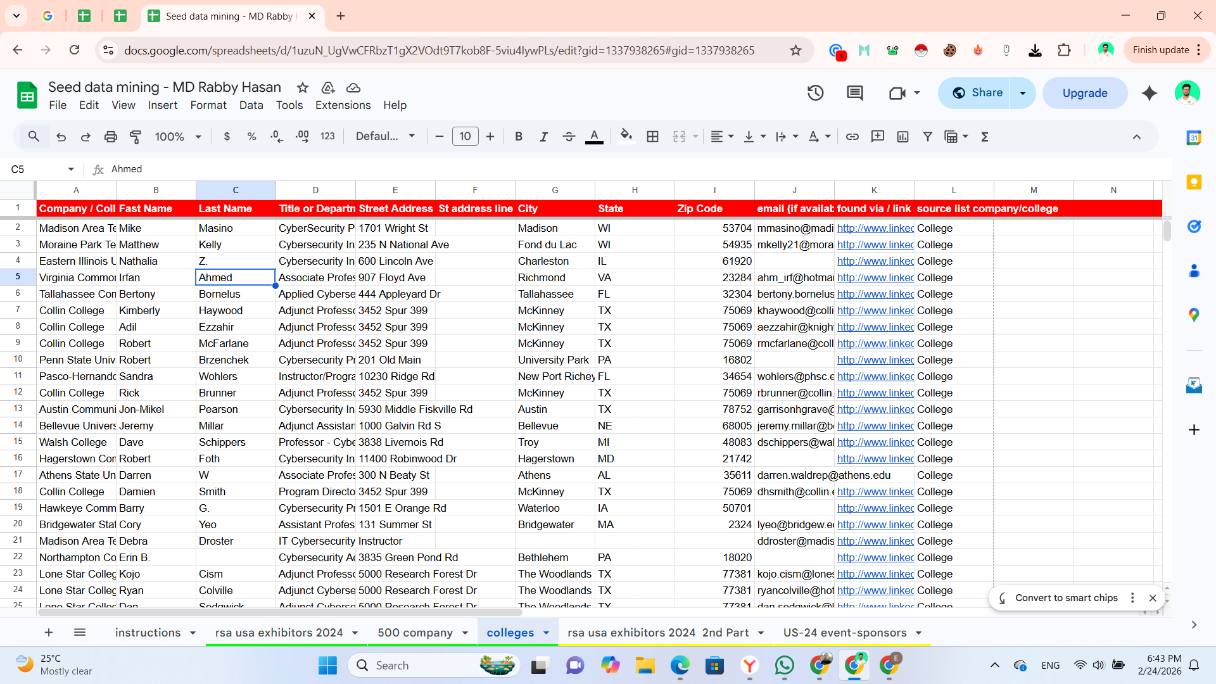Format selection as currency
This screenshot has height=684, width=1216.
pyautogui.click(x=227, y=136)
